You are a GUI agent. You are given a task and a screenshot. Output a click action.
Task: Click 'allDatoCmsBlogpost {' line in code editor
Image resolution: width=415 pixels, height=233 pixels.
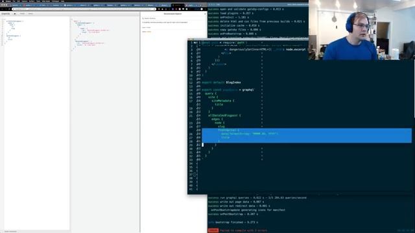click(x=224, y=115)
